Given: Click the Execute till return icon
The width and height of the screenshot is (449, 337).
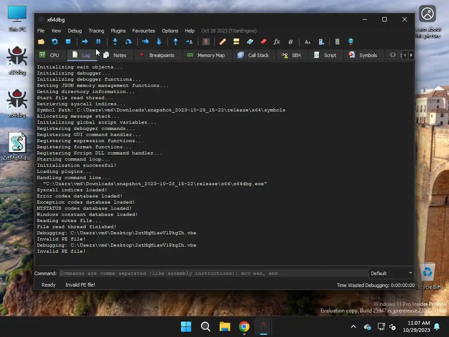Looking at the screenshot, I should coord(175,42).
